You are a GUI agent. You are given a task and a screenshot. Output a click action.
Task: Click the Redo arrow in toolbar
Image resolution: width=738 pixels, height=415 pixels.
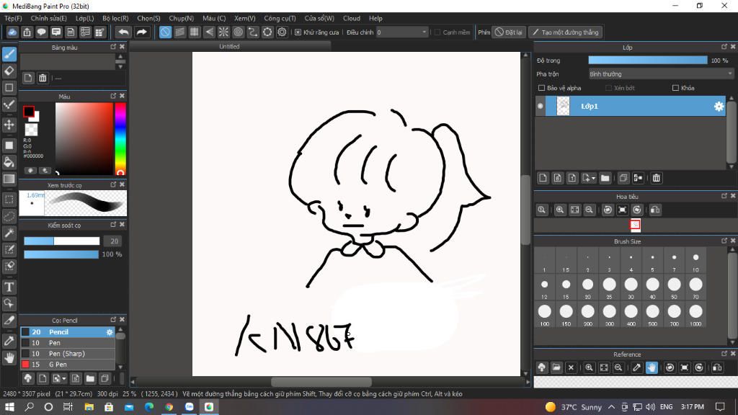(x=141, y=32)
